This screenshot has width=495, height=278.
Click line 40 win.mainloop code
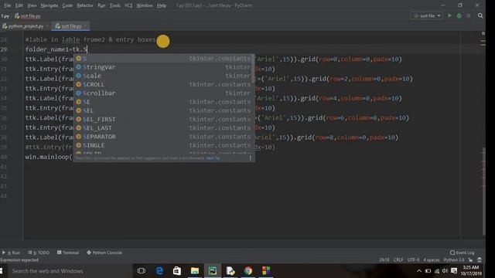pyautogui.click(x=49, y=157)
